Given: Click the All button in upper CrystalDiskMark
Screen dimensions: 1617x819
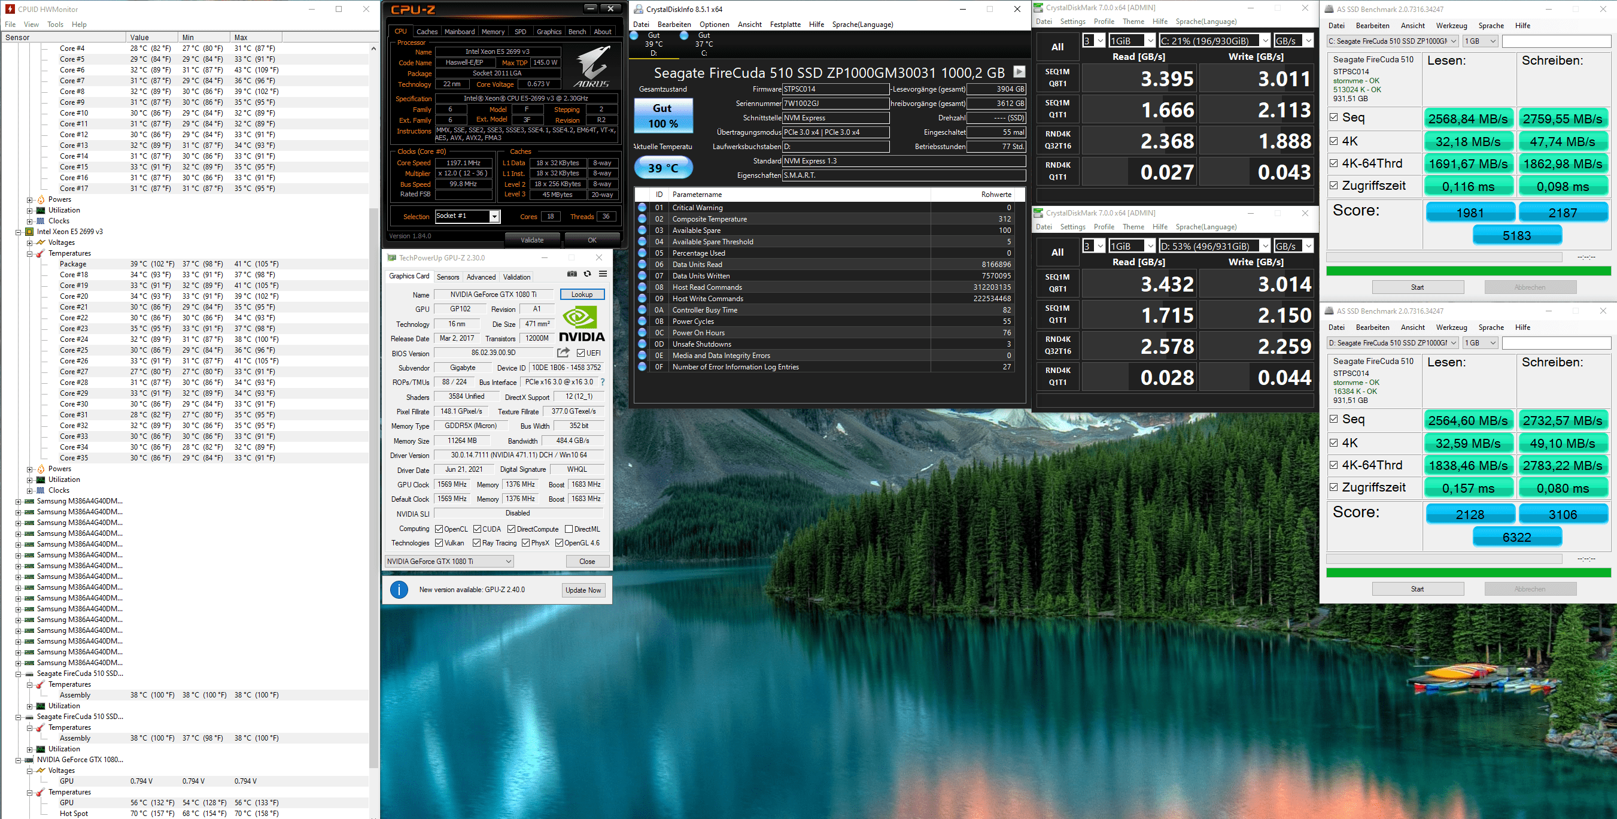Looking at the screenshot, I should click(1057, 47).
